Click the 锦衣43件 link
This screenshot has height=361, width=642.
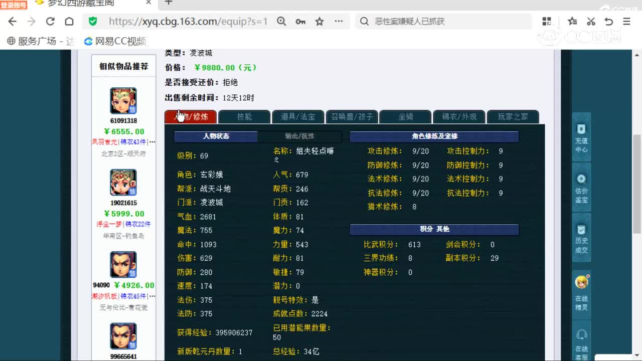(132, 142)
